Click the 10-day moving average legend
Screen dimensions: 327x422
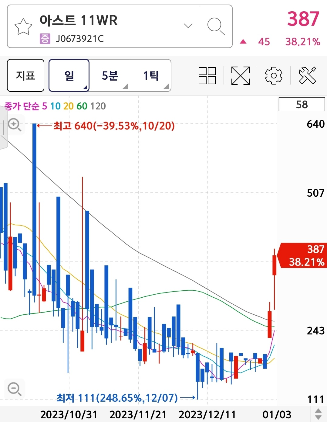coord(56,106)
